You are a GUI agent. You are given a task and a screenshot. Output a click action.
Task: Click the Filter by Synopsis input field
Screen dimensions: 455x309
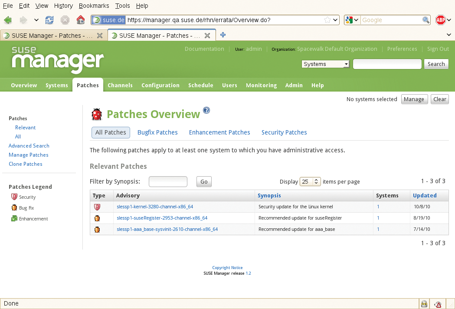tap(168, 181)
